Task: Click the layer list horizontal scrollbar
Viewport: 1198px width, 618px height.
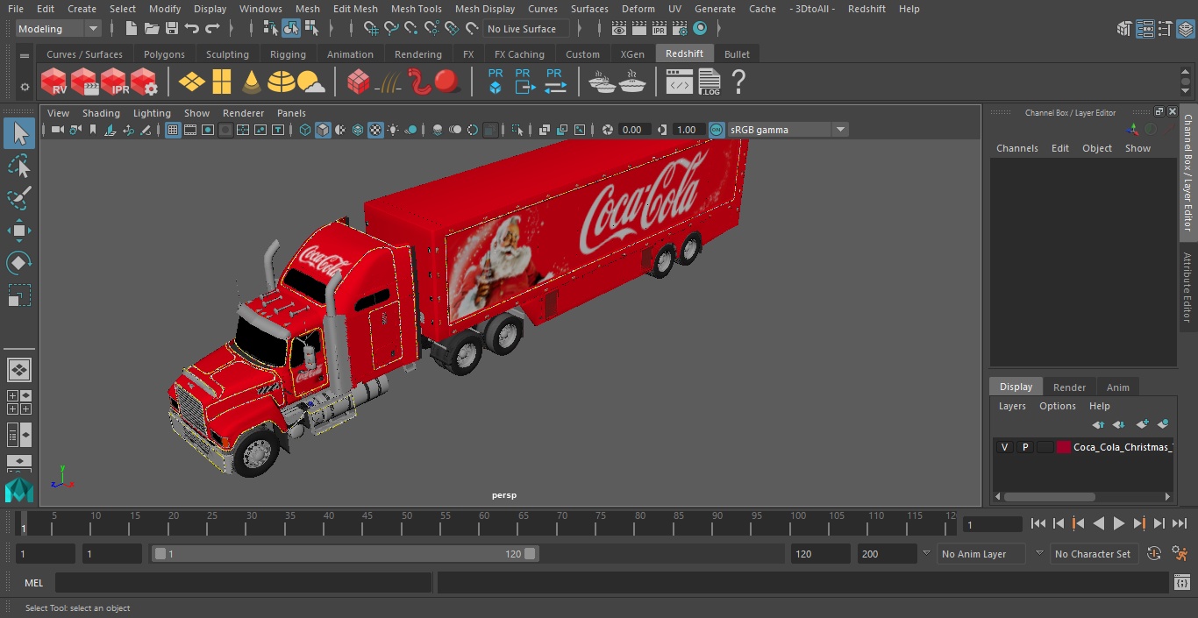Action: tap(1049, 496)
